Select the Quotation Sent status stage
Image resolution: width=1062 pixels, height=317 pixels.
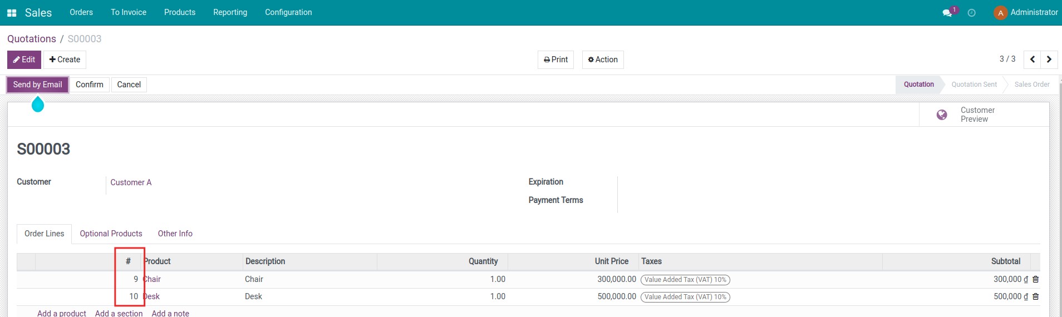click(973, 85)
